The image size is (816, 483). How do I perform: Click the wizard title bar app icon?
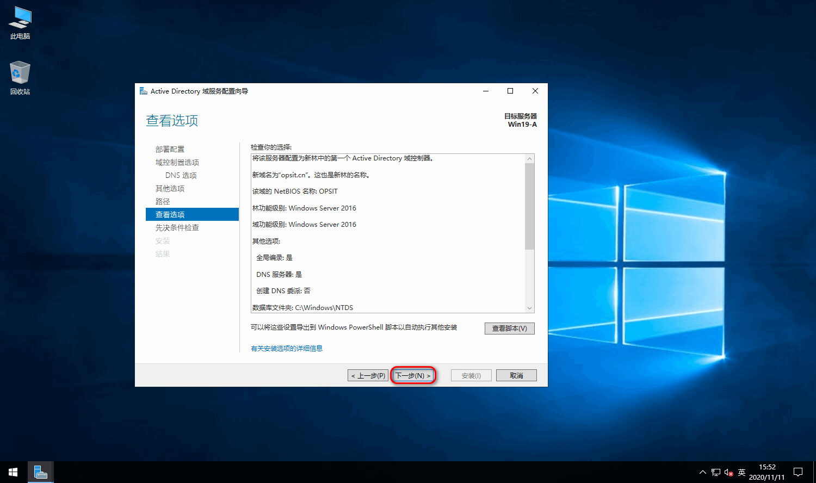pyautogui.click(x=144, y=91)
